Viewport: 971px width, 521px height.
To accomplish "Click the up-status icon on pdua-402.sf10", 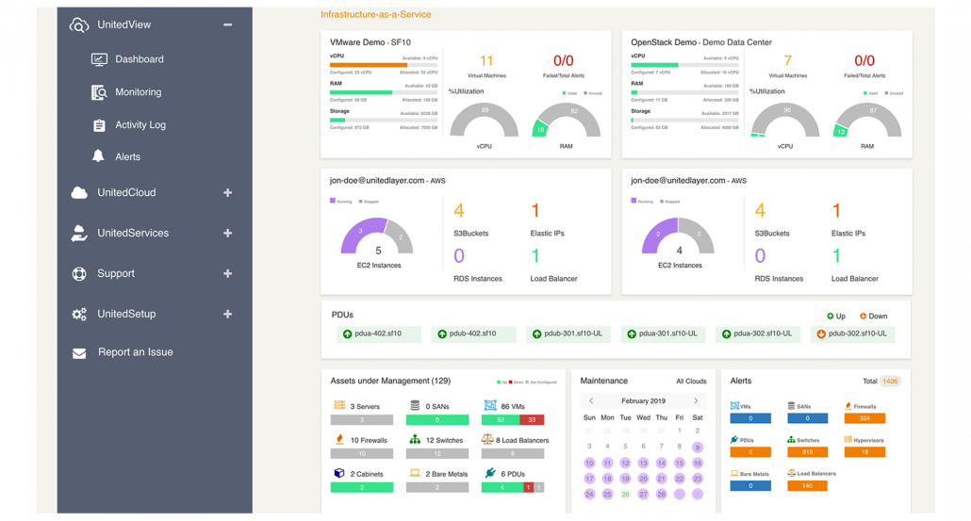I will [348, 334].
